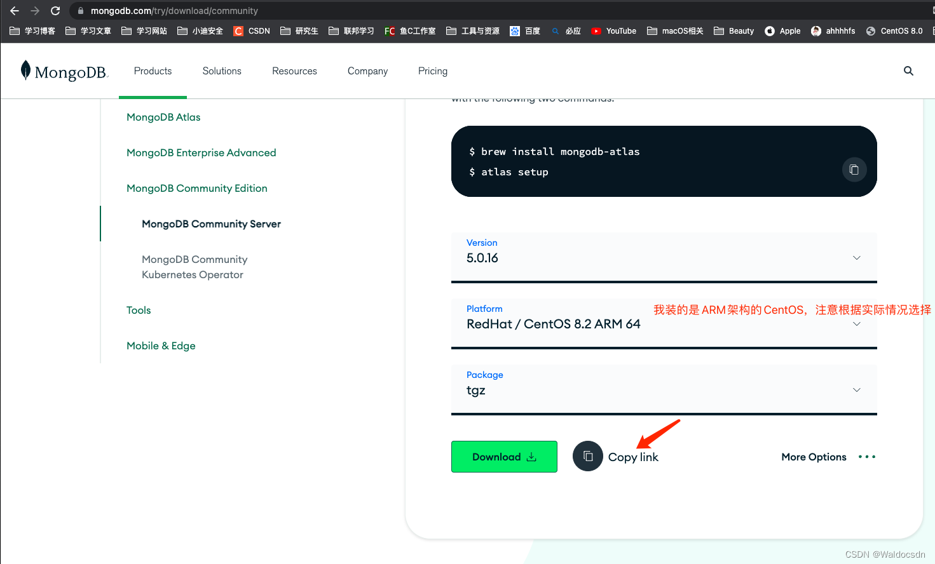
Task: Click the browser back arrow
Action: tap(15, 11)
